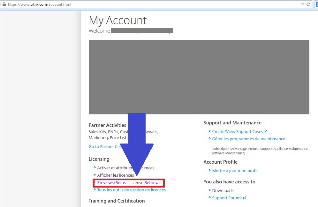Click Mettre à jour mon profil link
This screenshot has width=318, height=207.
(235, 171)
